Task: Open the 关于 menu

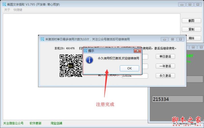Action: [7, 10]
